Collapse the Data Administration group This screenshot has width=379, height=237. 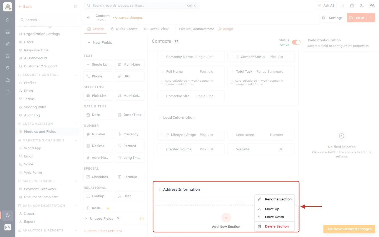[x=76, y=206]
